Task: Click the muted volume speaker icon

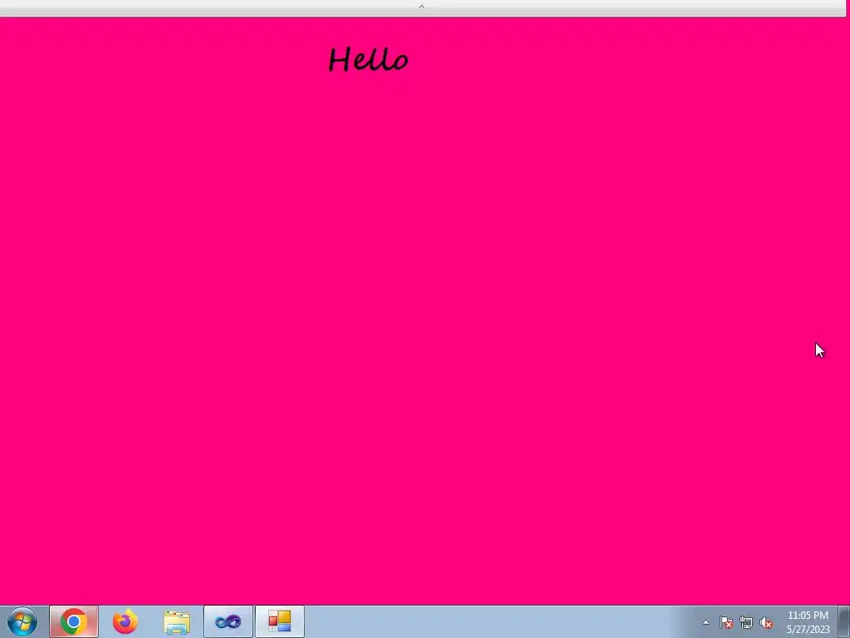Action: (x=766, y=623)
